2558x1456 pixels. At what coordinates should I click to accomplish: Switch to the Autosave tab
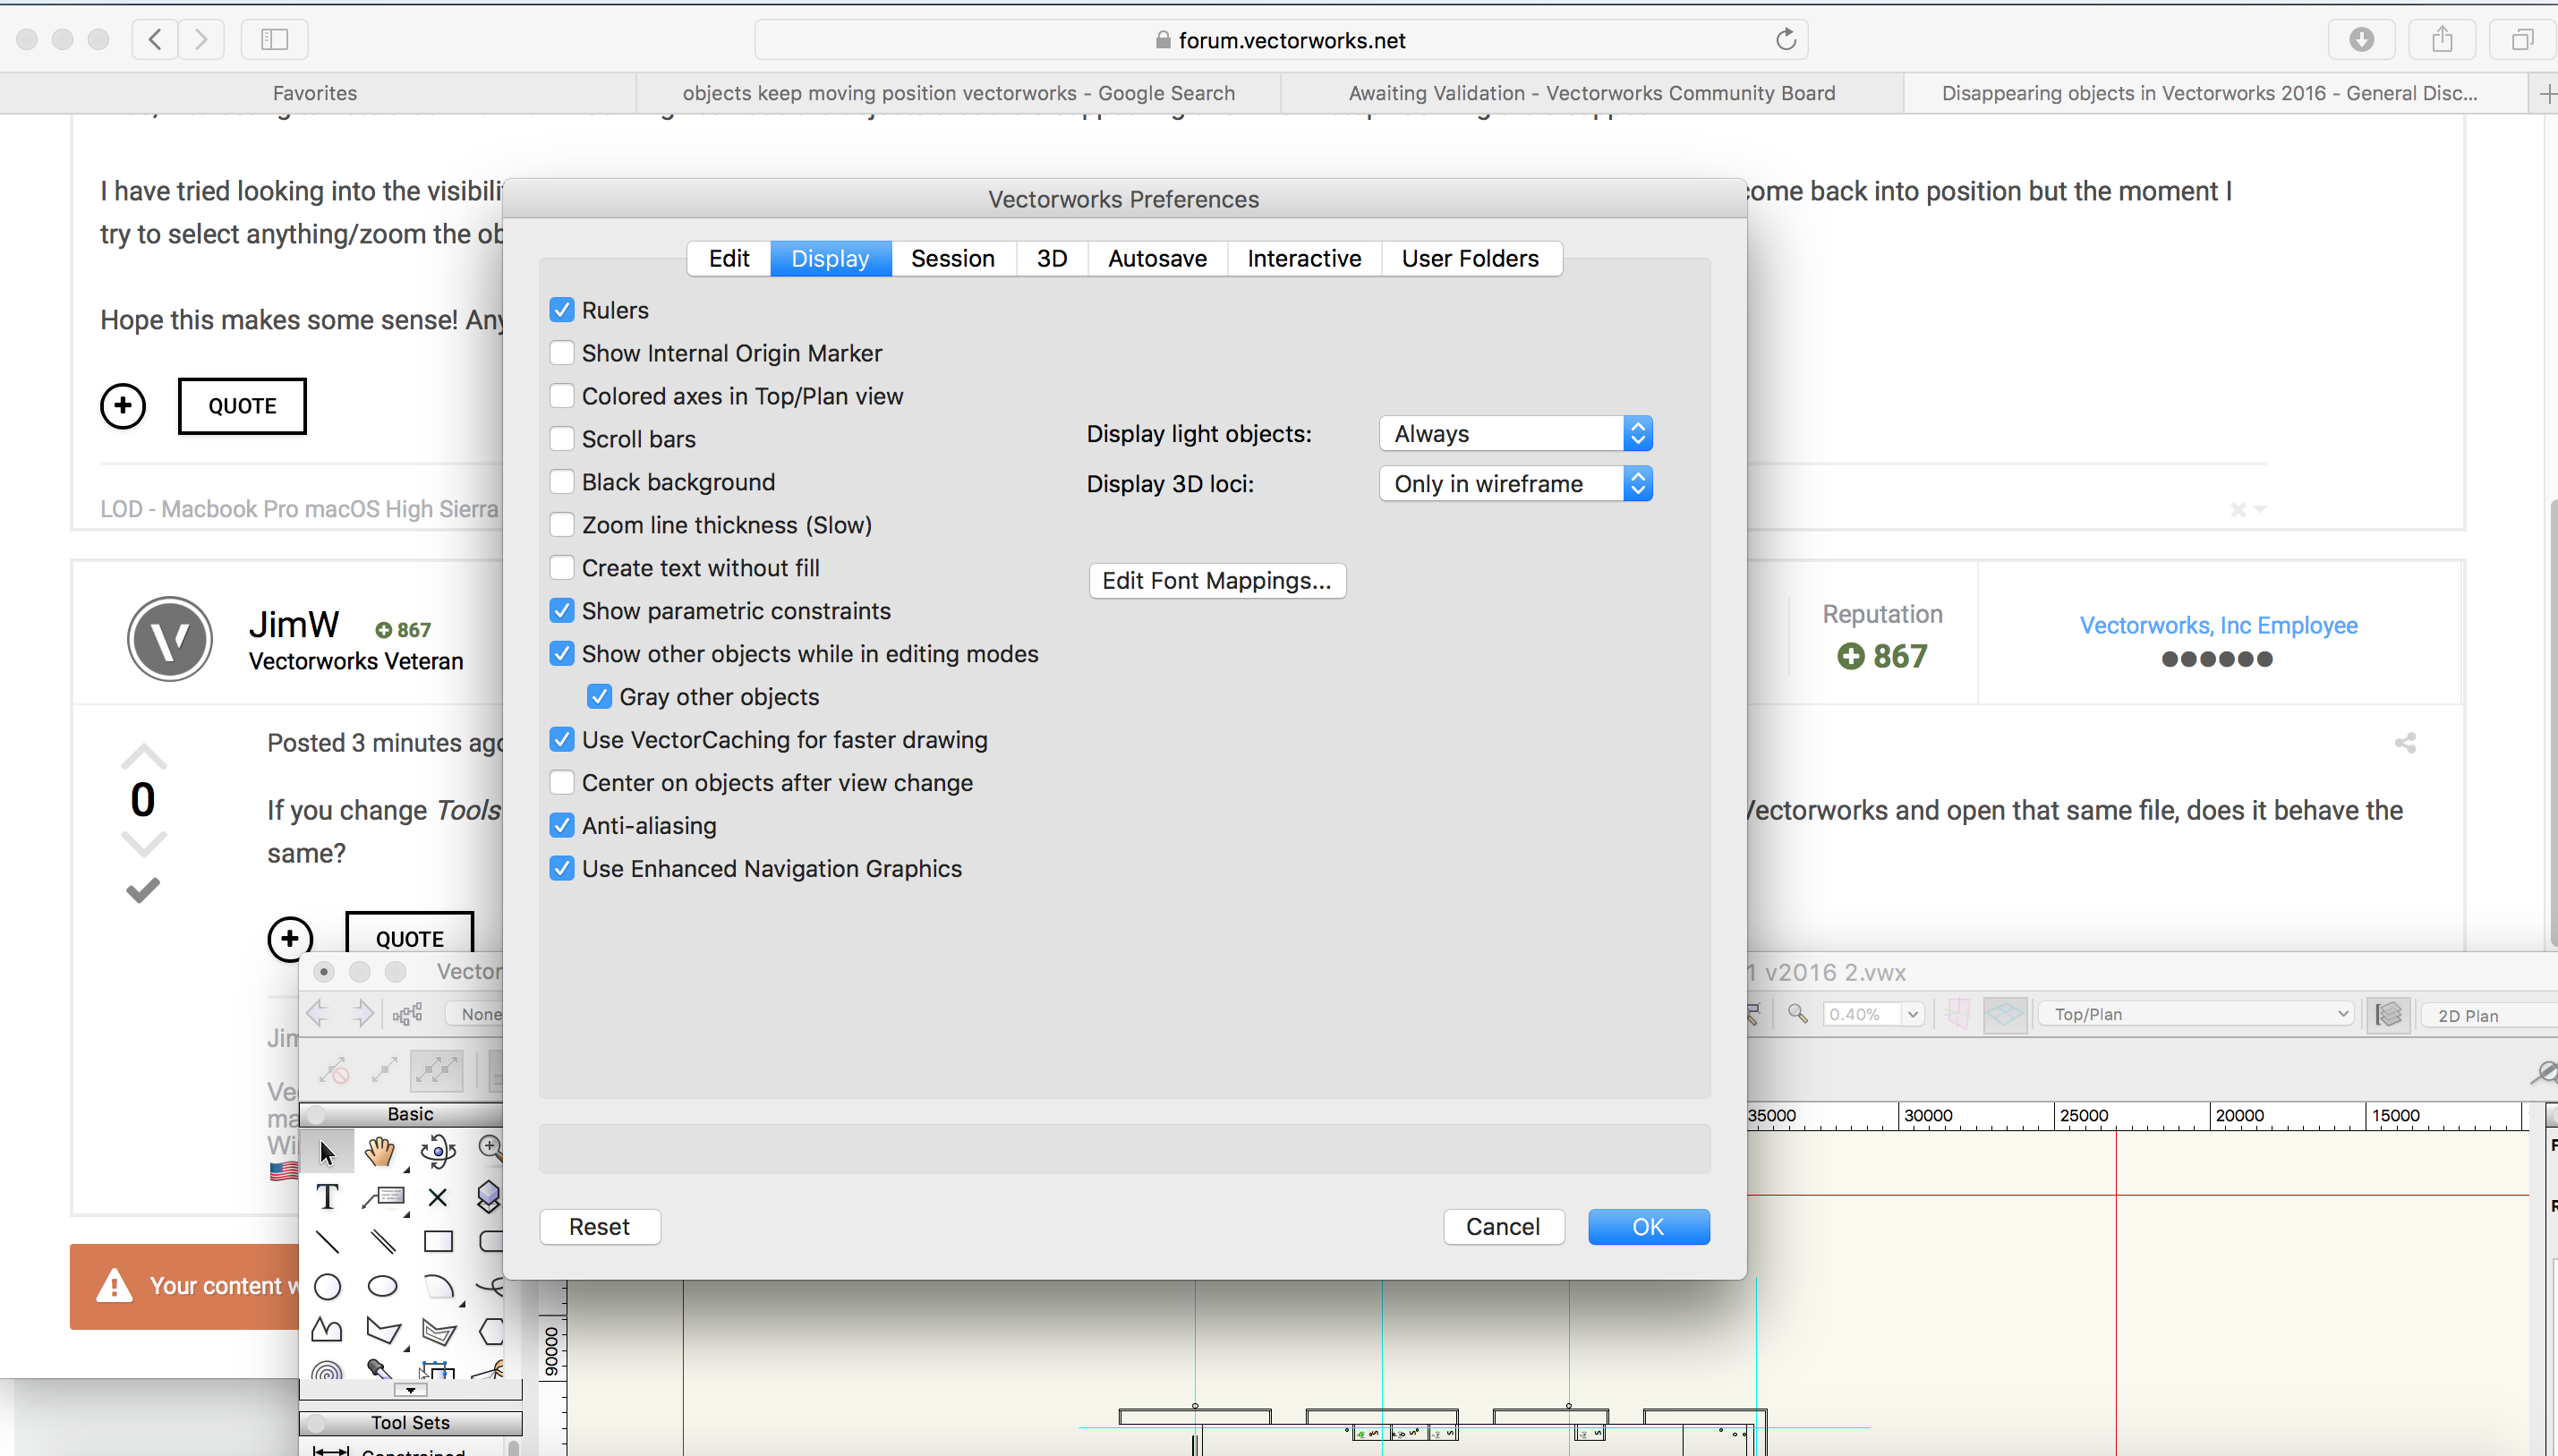(x=1156, y=258)
